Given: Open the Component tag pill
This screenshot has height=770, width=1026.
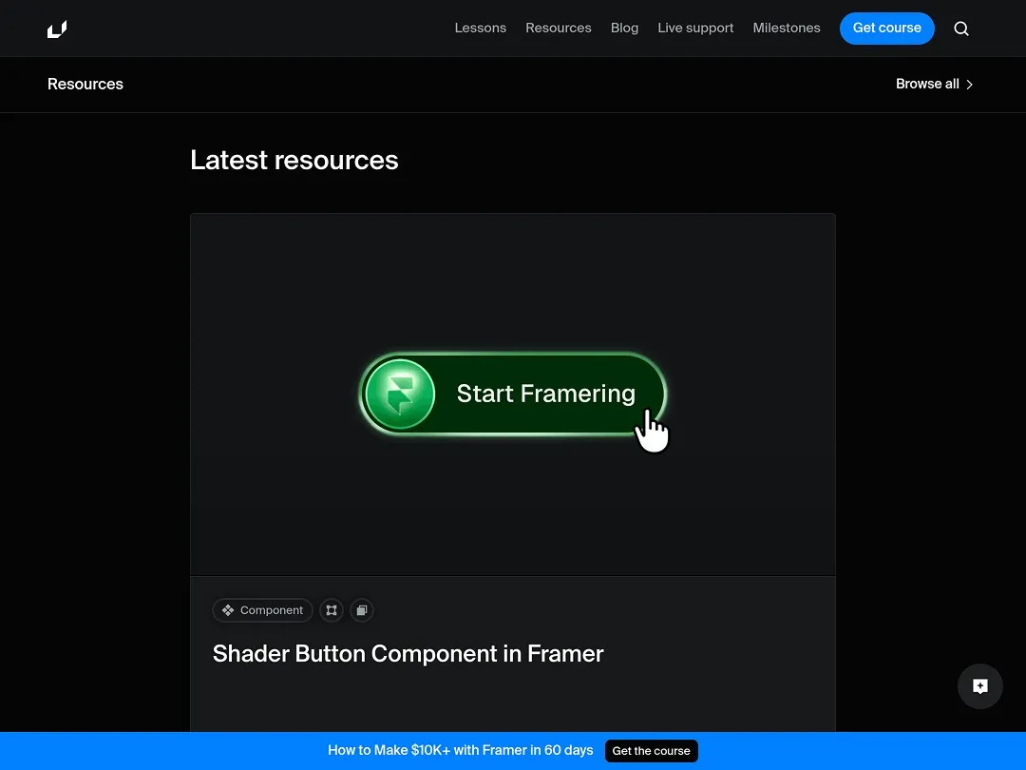Looking at the screenshot, I should (x=262, y=610).
